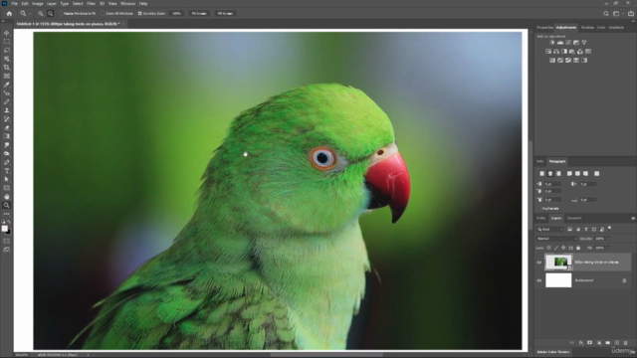Toggle layer filtering switch

pos(609,229)
